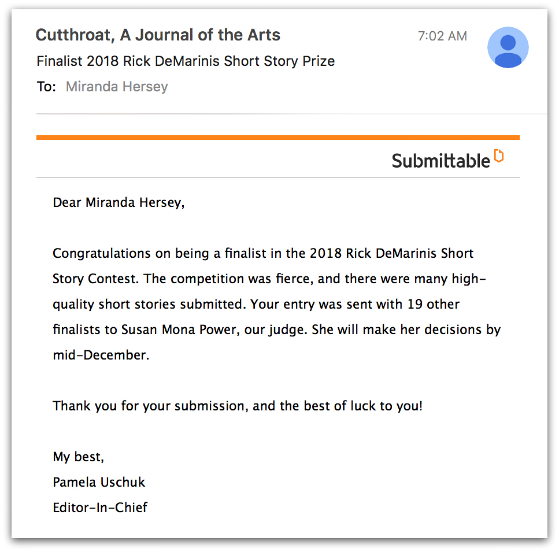Click the 7:02 AM timestamp
559x552 pixels.
tap(442, 36)
